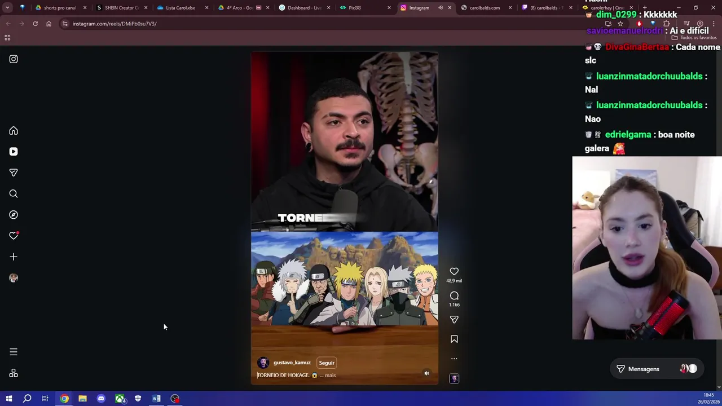Open Direct messages icon in sidebar
Image resolution: width=722 pixels, height=406 pixels.
pos(14,173)
